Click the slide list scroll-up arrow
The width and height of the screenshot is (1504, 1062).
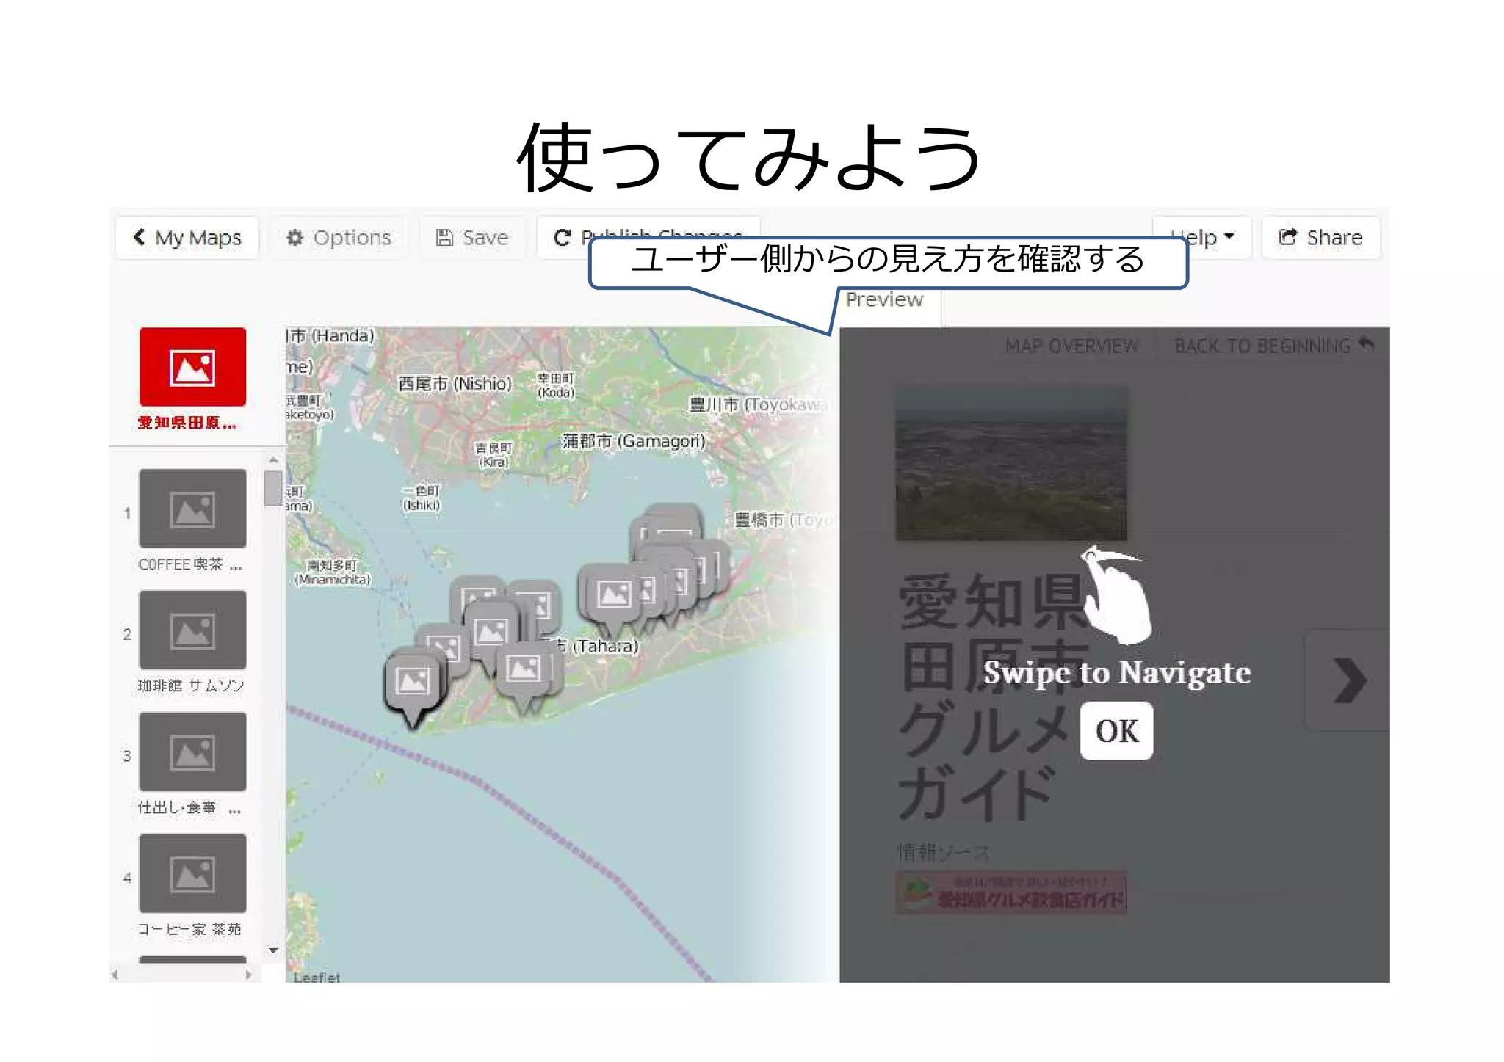273,460
